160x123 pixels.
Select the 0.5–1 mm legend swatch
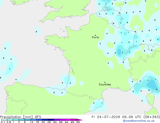coord(10,120)
